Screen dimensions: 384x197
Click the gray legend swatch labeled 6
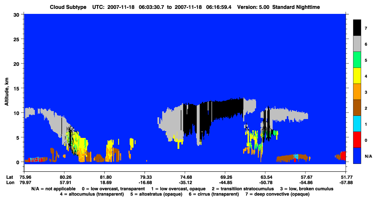[357, 44]
